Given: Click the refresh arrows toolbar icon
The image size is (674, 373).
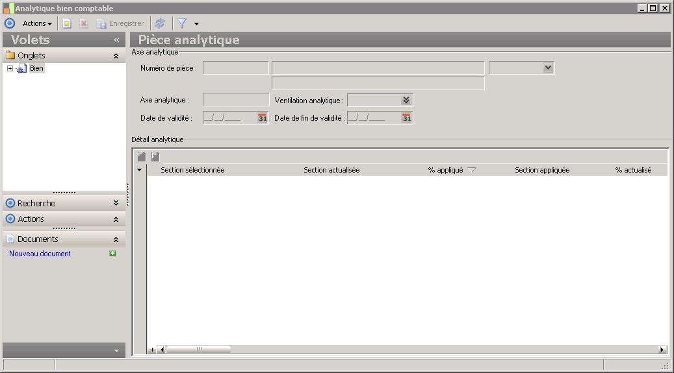Looking at the screenshot, I should click(160, 23).
